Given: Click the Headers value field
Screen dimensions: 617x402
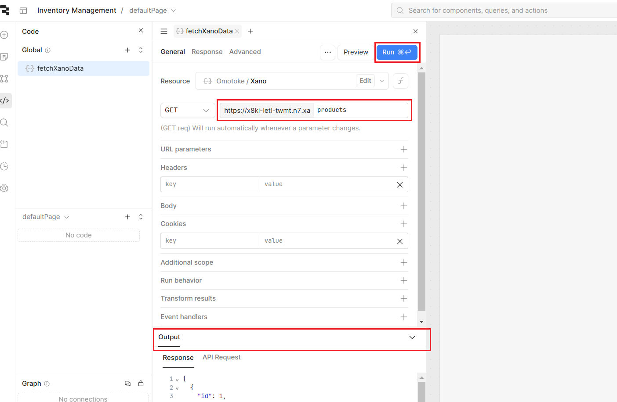Looking at the screenshot, I should [326, 184].
